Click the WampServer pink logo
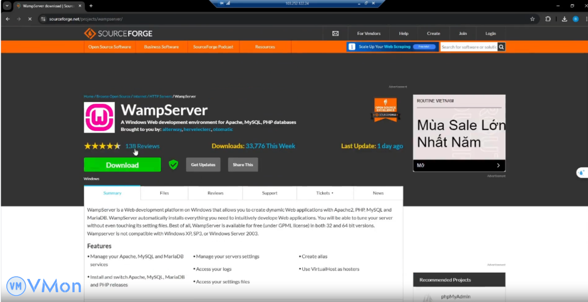The width and height of the screenshot is (588, 302). (99, 118)
